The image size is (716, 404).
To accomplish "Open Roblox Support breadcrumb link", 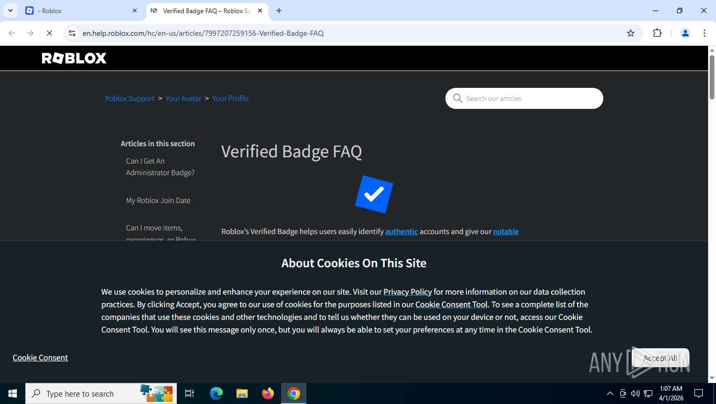I will (x=130, y=98).
